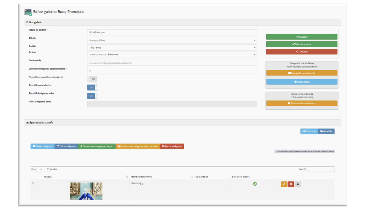Click the gallery icon beside Editar galería title
Screen dimensions: 370x208
coord(28,12)
